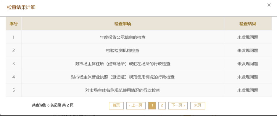Select 年度报告公示信息的检查 row text

point(123,37)
